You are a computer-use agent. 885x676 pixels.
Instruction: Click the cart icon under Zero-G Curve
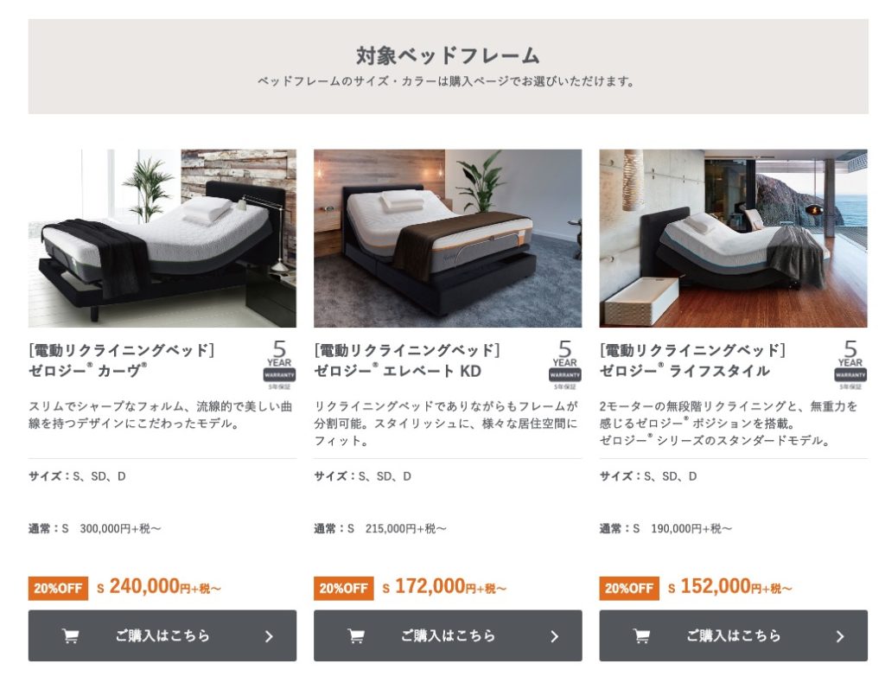point(71,636)
